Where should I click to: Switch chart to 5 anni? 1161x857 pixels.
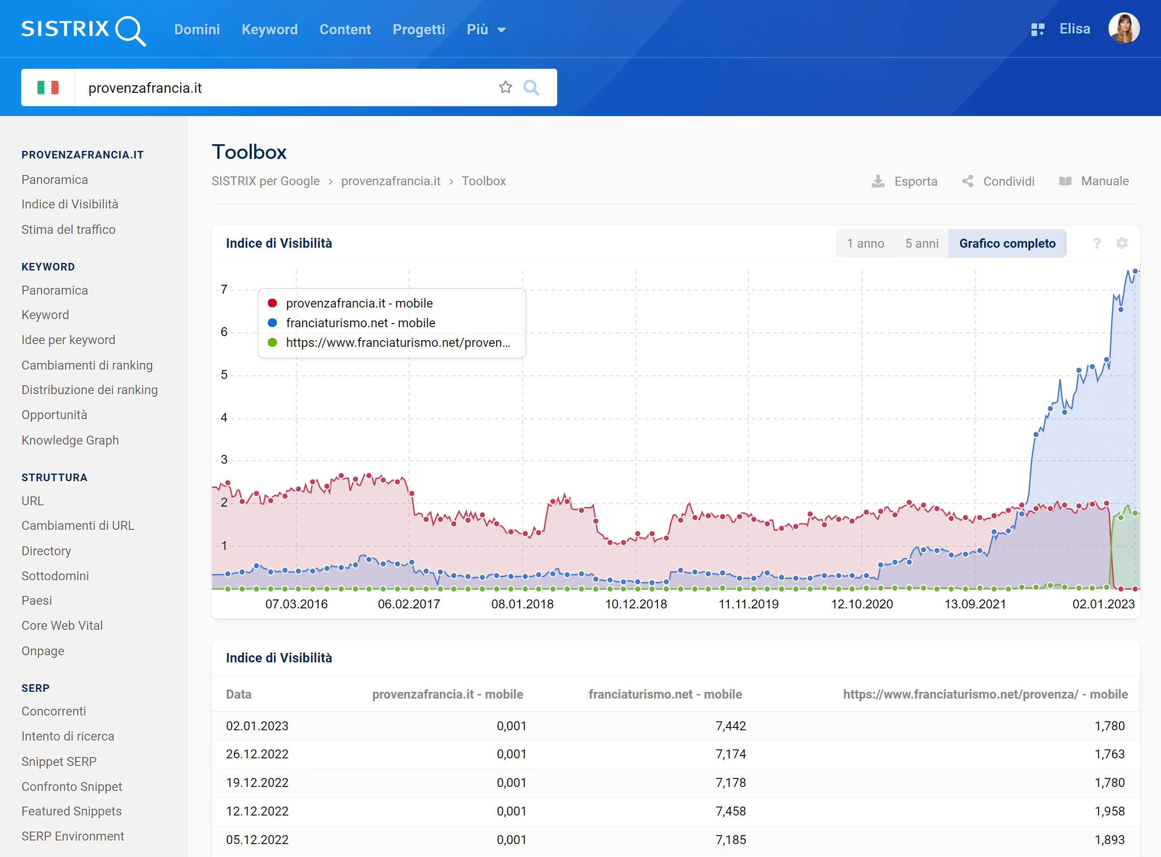coord(922,243)
